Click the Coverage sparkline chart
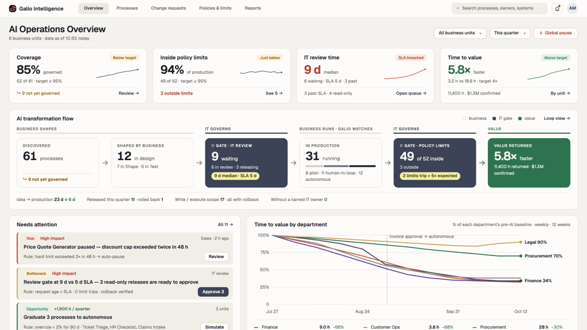This screenshot has height=330, width=587. pyautogui.click(x=117, y=73)
